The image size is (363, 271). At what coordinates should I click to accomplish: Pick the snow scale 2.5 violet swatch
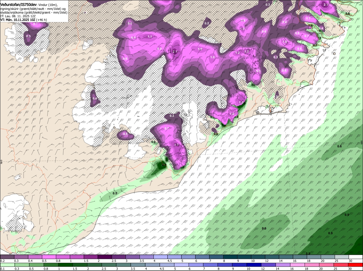(119, 257)
